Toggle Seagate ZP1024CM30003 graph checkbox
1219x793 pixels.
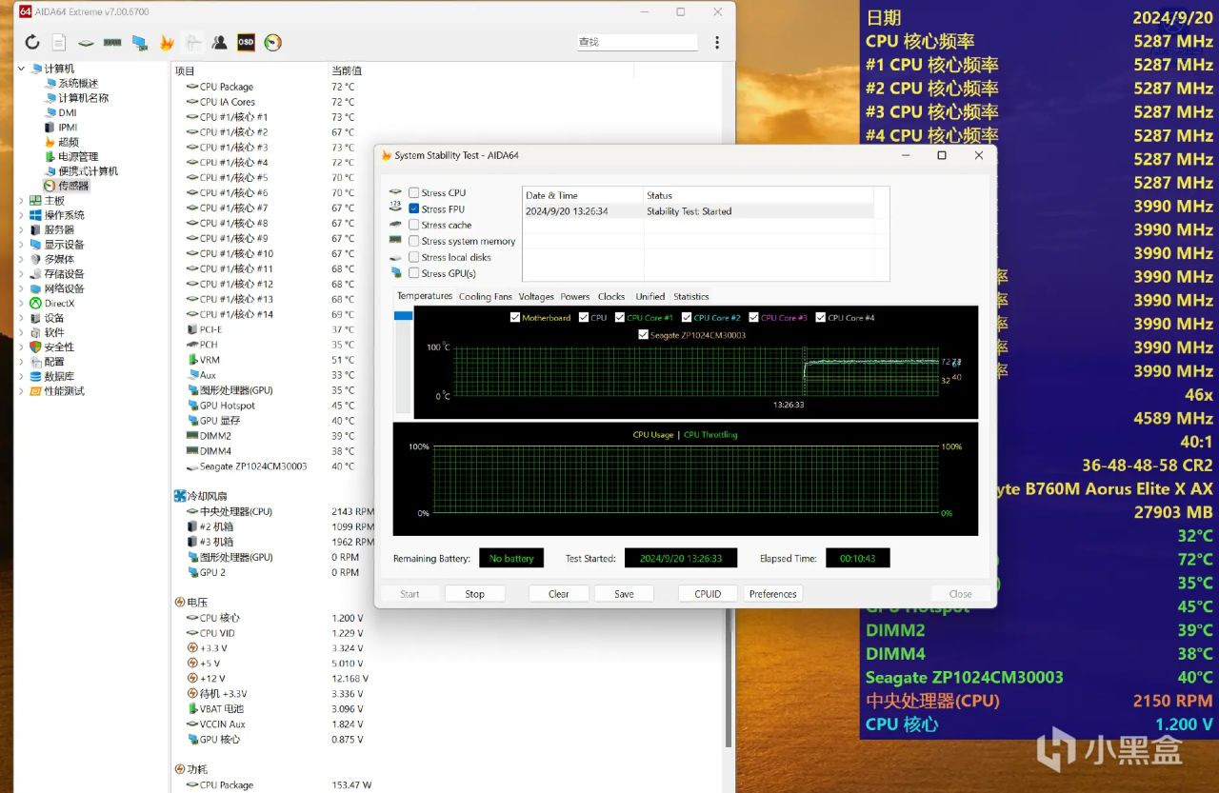coord(643,335)
